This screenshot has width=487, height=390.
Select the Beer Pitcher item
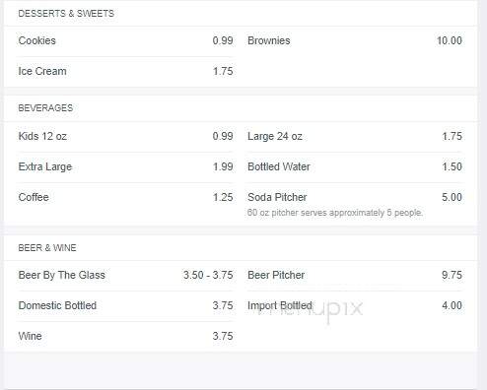[x=276, y=275]
